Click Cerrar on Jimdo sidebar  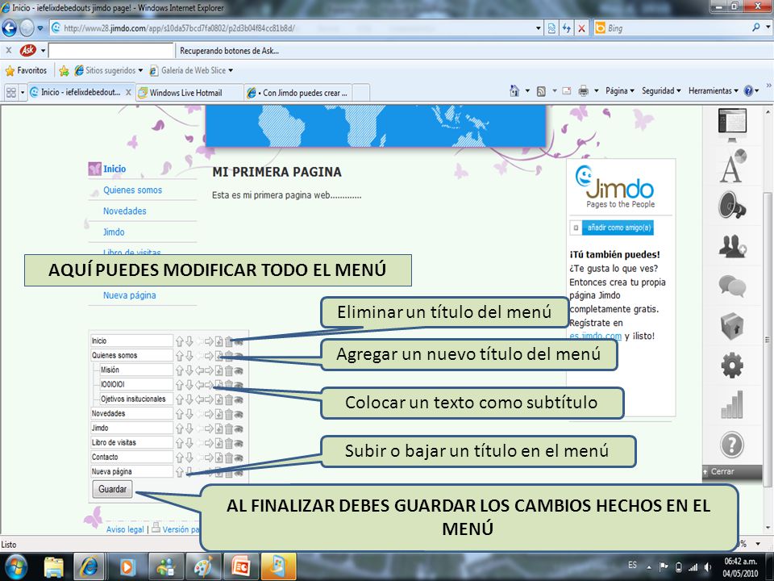(x=722, y=472)
